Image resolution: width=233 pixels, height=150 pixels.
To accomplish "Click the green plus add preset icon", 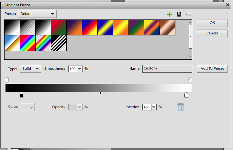I will pyautogui.click(x=169, y=14).
